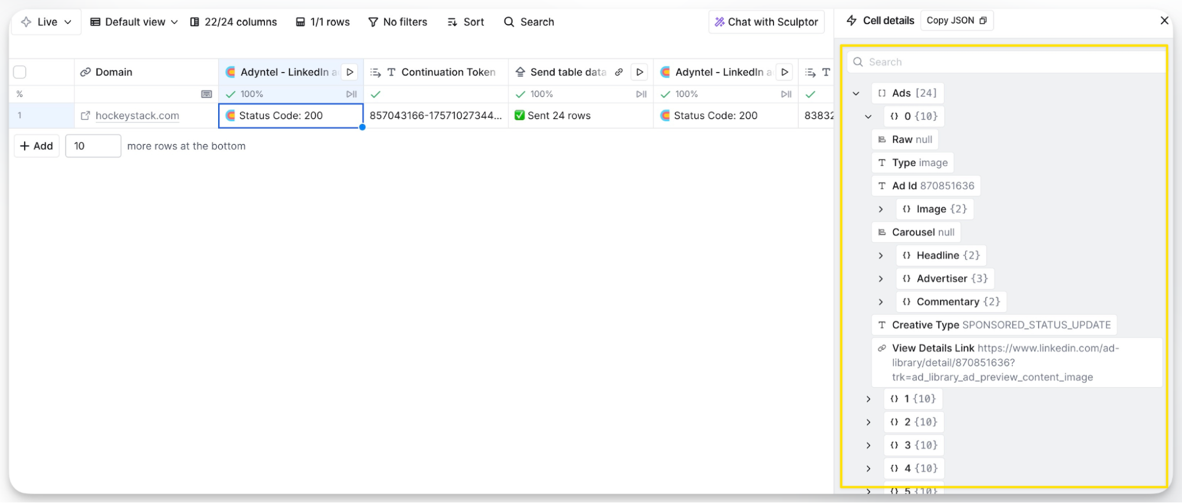Select the second Status Code: 200 cell
The width and height of the screenshot is (1182, 503).
pyautogui.click(x=726, y=116)
